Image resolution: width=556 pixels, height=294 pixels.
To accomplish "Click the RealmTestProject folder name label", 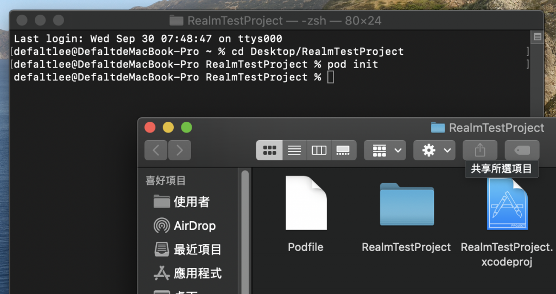I will pyautogui.click(x=406, y=247).
